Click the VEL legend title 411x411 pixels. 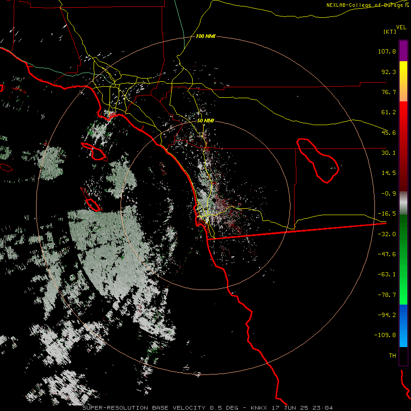(401, 27)
